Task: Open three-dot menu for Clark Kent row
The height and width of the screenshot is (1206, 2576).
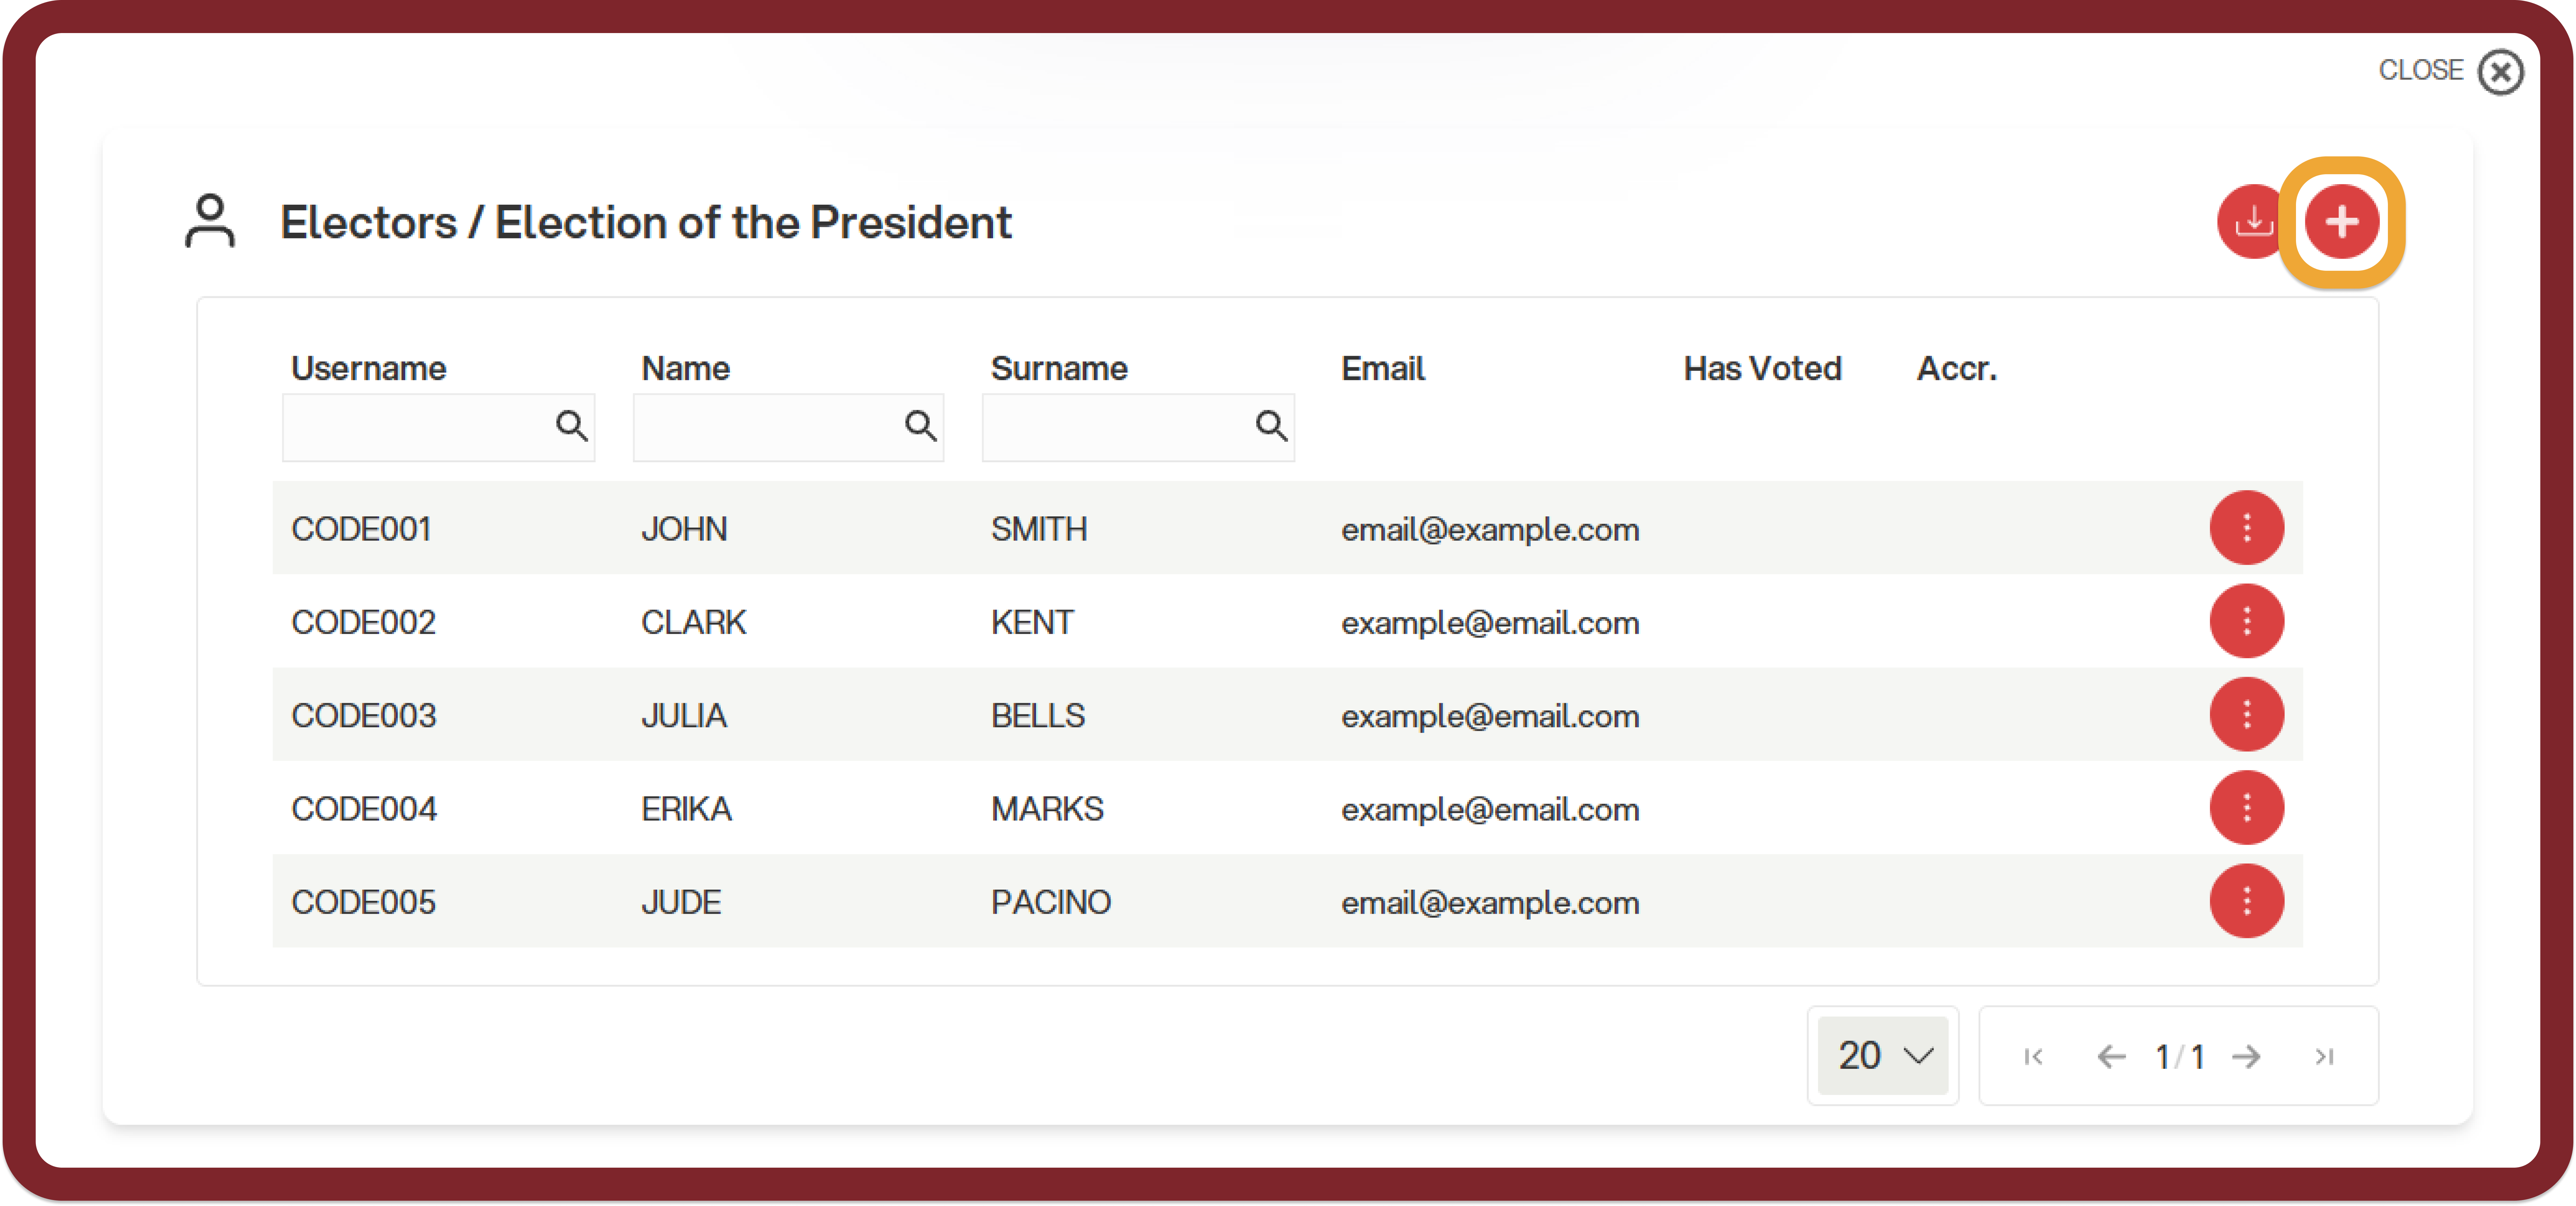Action: point(2246,621)
